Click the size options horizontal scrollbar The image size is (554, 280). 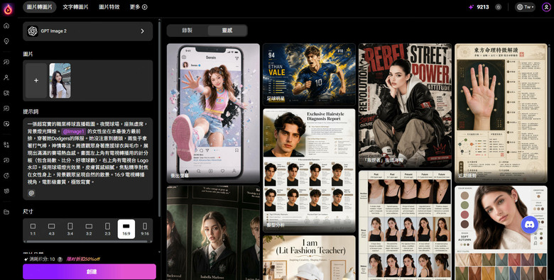[x=87, y=242]
